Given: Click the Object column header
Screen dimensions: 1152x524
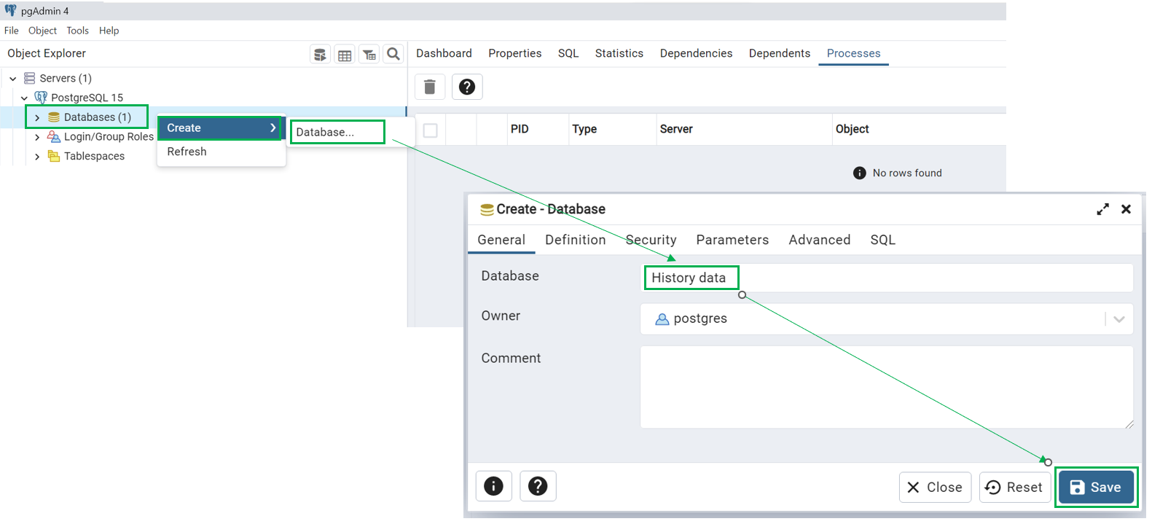Looking at the screenshot, I should tap(852, 129).
